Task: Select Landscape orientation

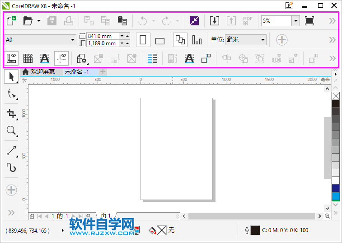Action: [x=160, y=41]
